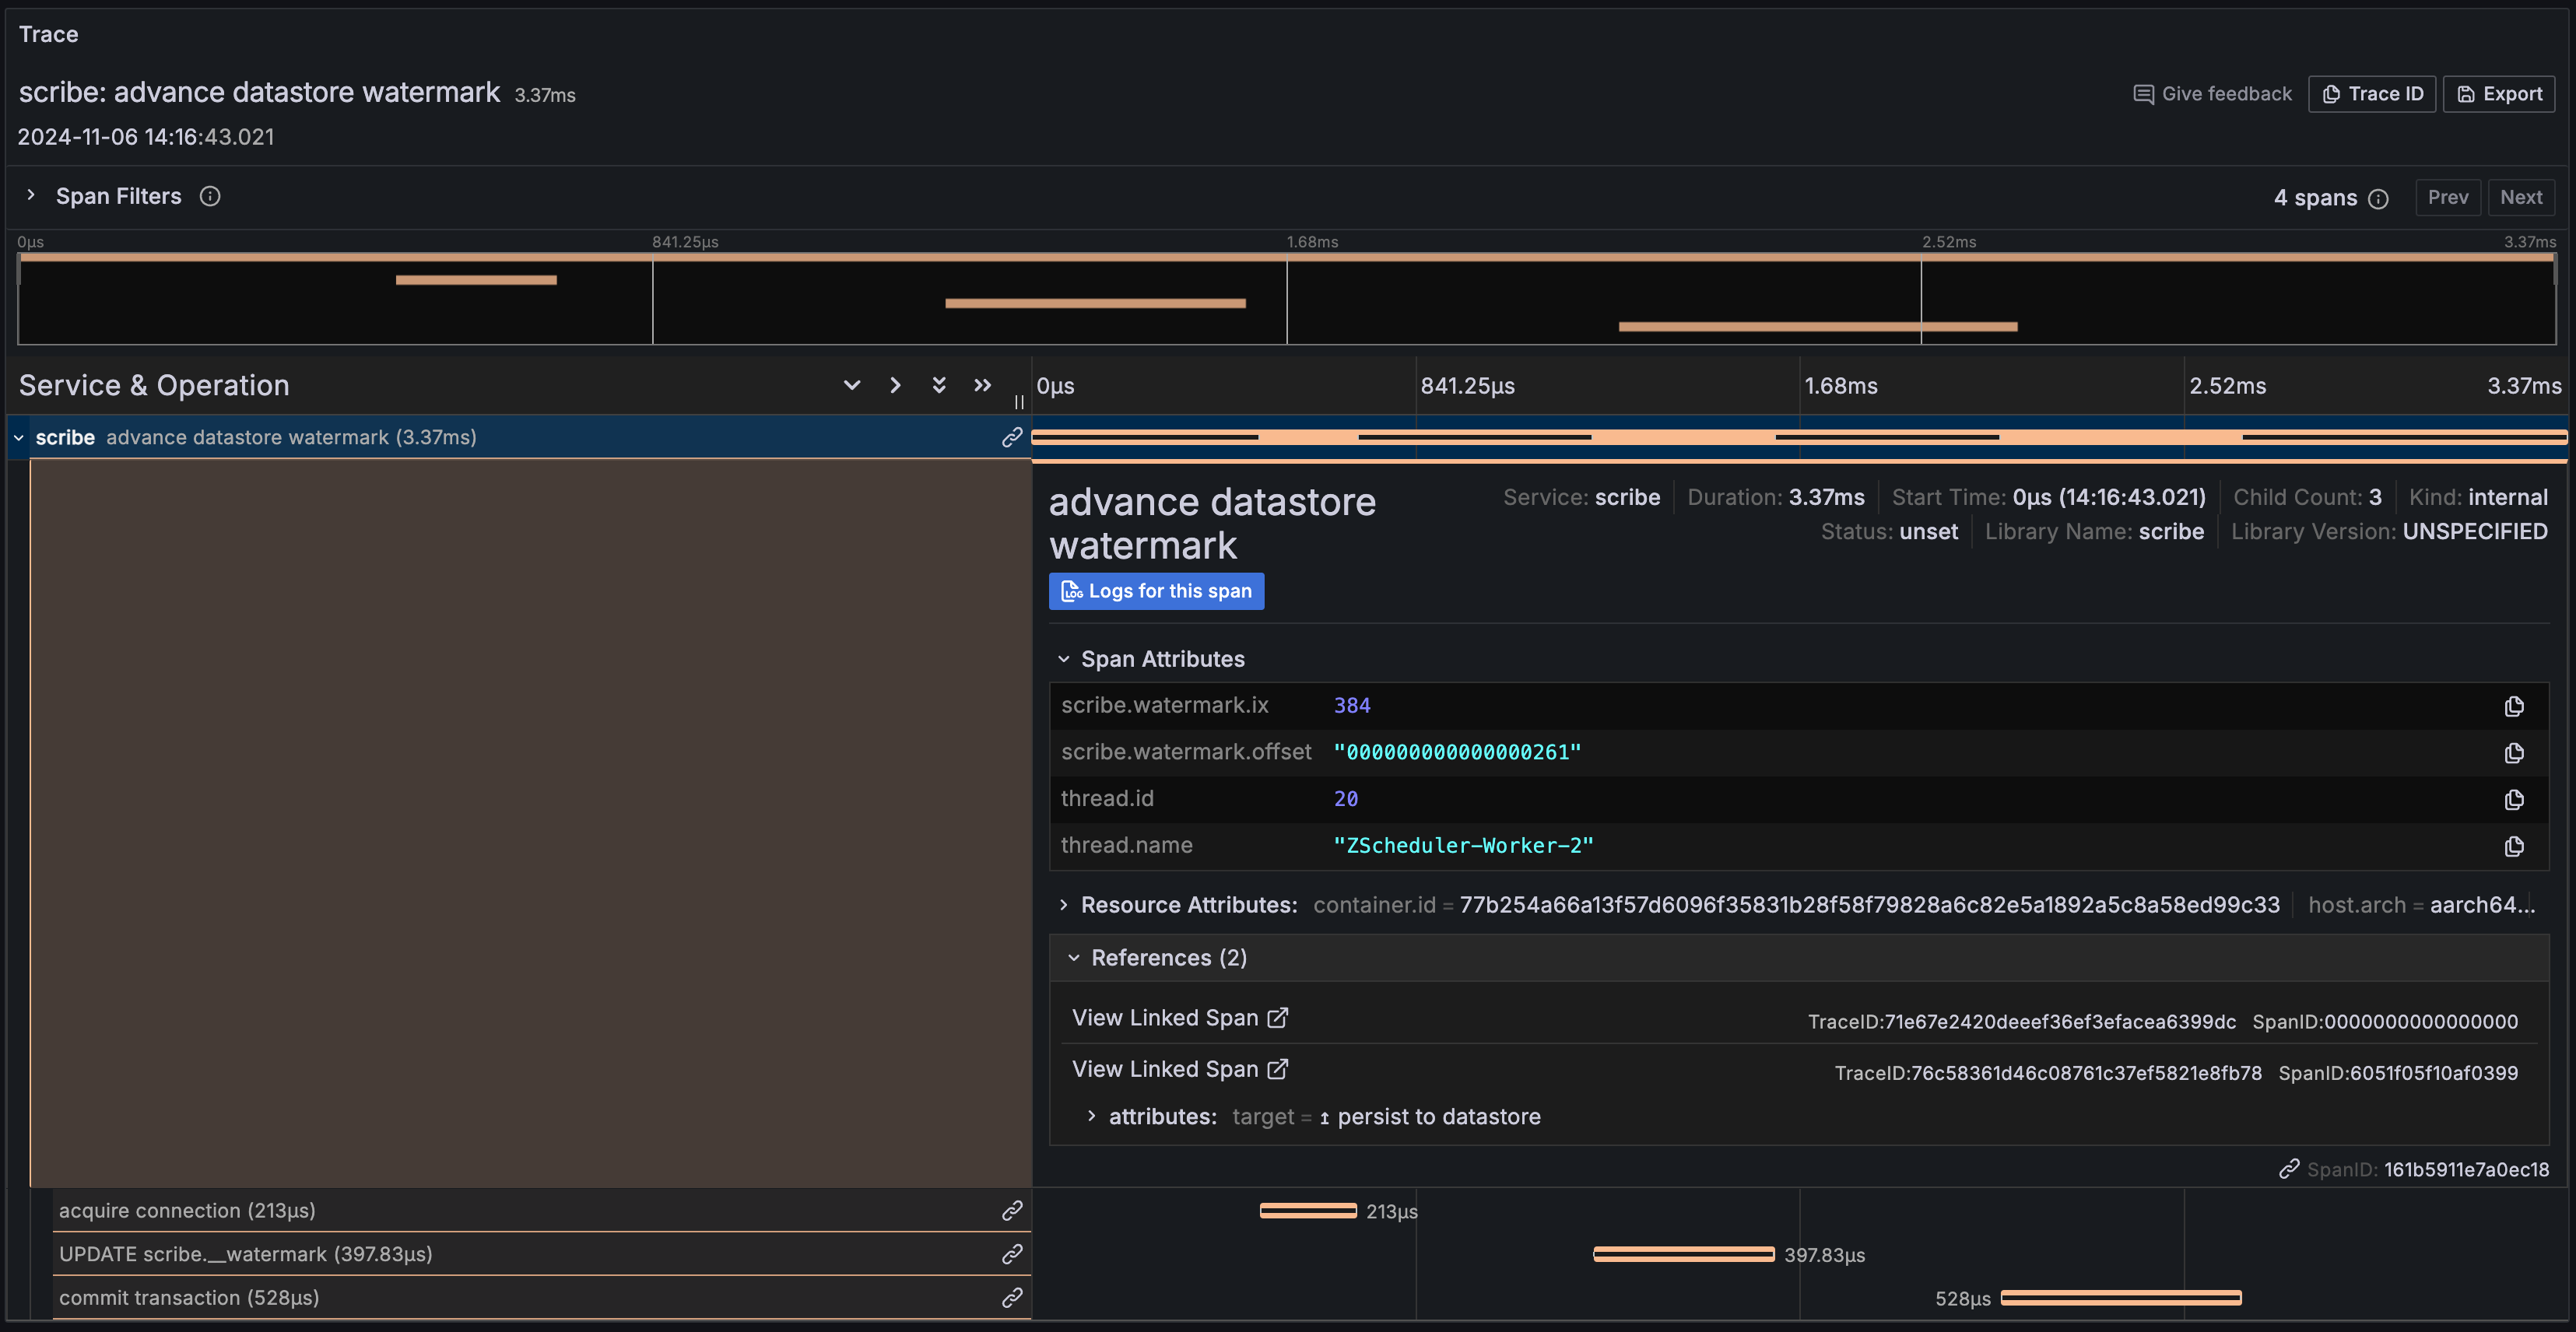2576x1332 pixels.
Task: Copy scribe.watermark.offset value icon
Action: point(2514,753)
